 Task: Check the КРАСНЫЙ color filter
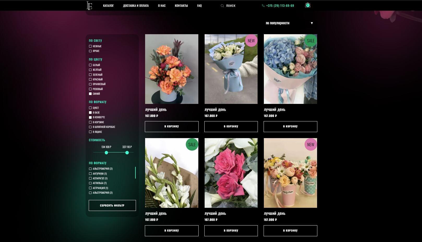pyautogui.click(x=90, y=79)
